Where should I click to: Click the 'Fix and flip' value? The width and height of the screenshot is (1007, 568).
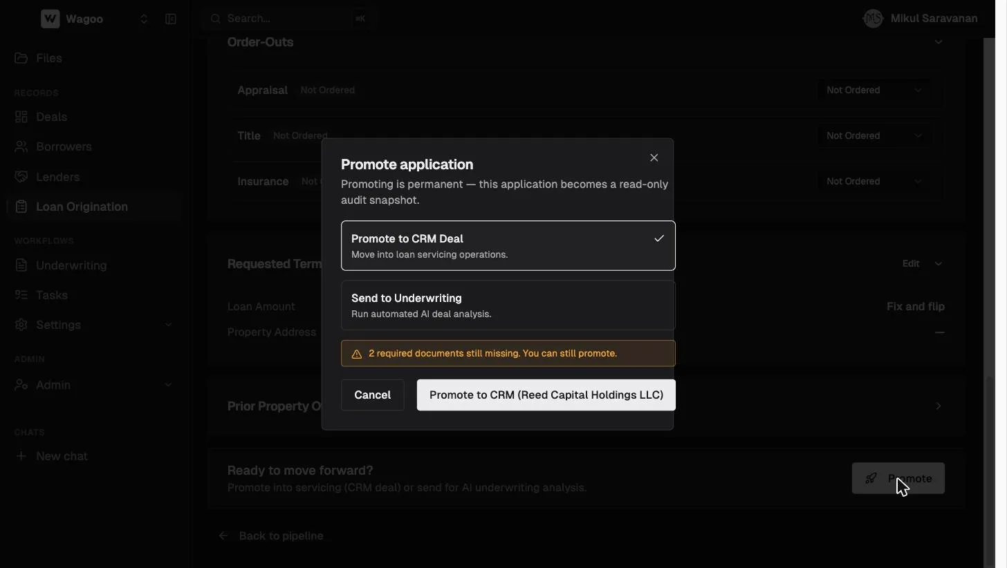pyautogui.click(x=916, y=307)
